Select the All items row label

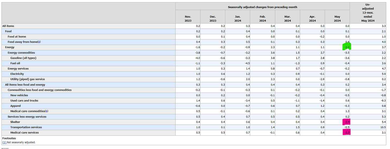(x=8, y=26)
